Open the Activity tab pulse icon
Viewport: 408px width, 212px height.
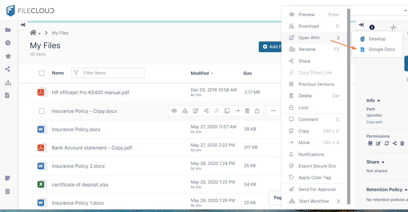tap(393, 27)
